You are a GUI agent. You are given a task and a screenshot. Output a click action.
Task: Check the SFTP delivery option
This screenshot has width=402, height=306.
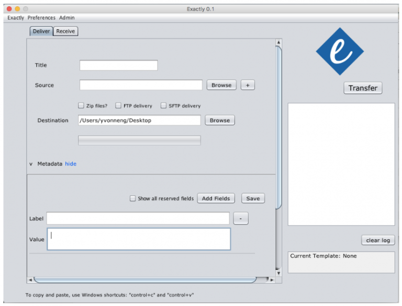[163, 105]
